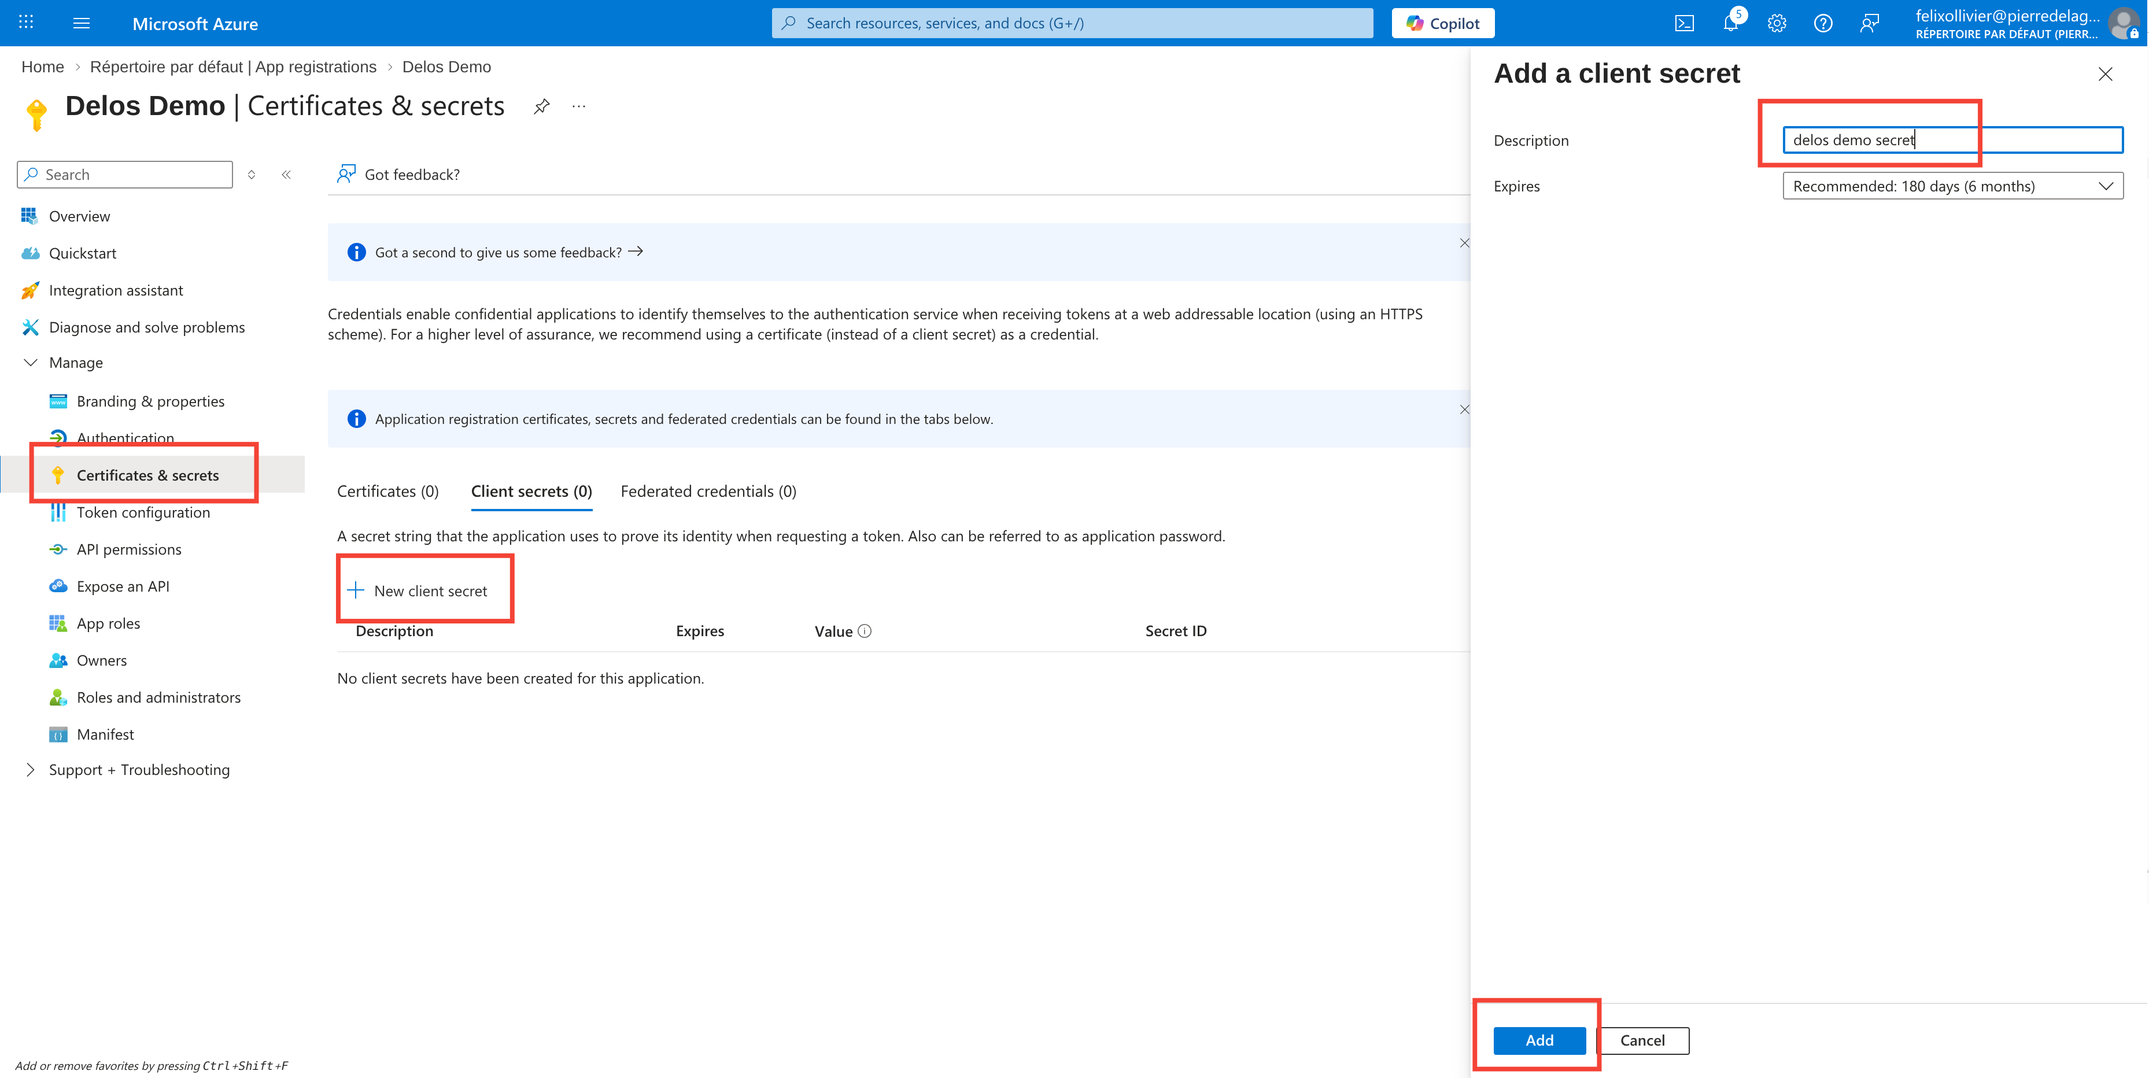The height and width of the screenshot is (1078, 2149).
Task: Open Quickstart in the sidebar
Action: coord(83,254)
